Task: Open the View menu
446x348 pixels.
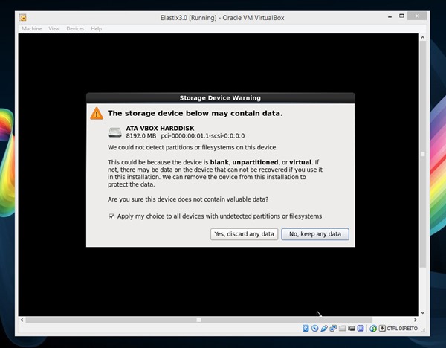Action: click(x=54, y=28)
